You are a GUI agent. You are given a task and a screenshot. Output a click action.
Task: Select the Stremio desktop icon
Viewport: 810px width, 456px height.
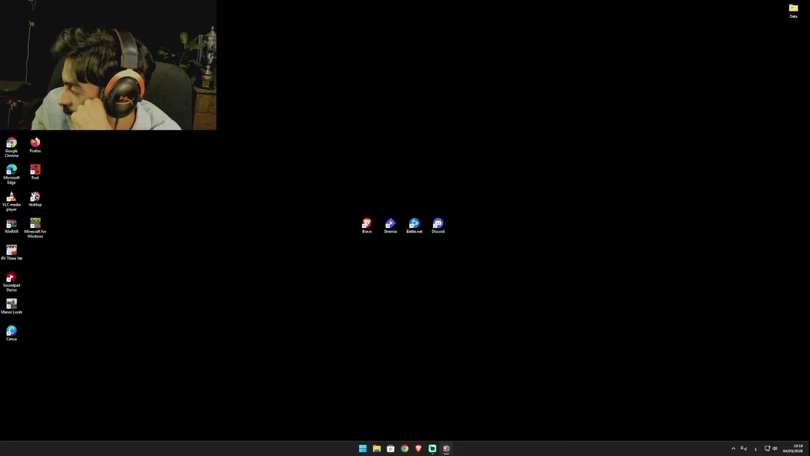pyautogui.click(x=390, y=226)
